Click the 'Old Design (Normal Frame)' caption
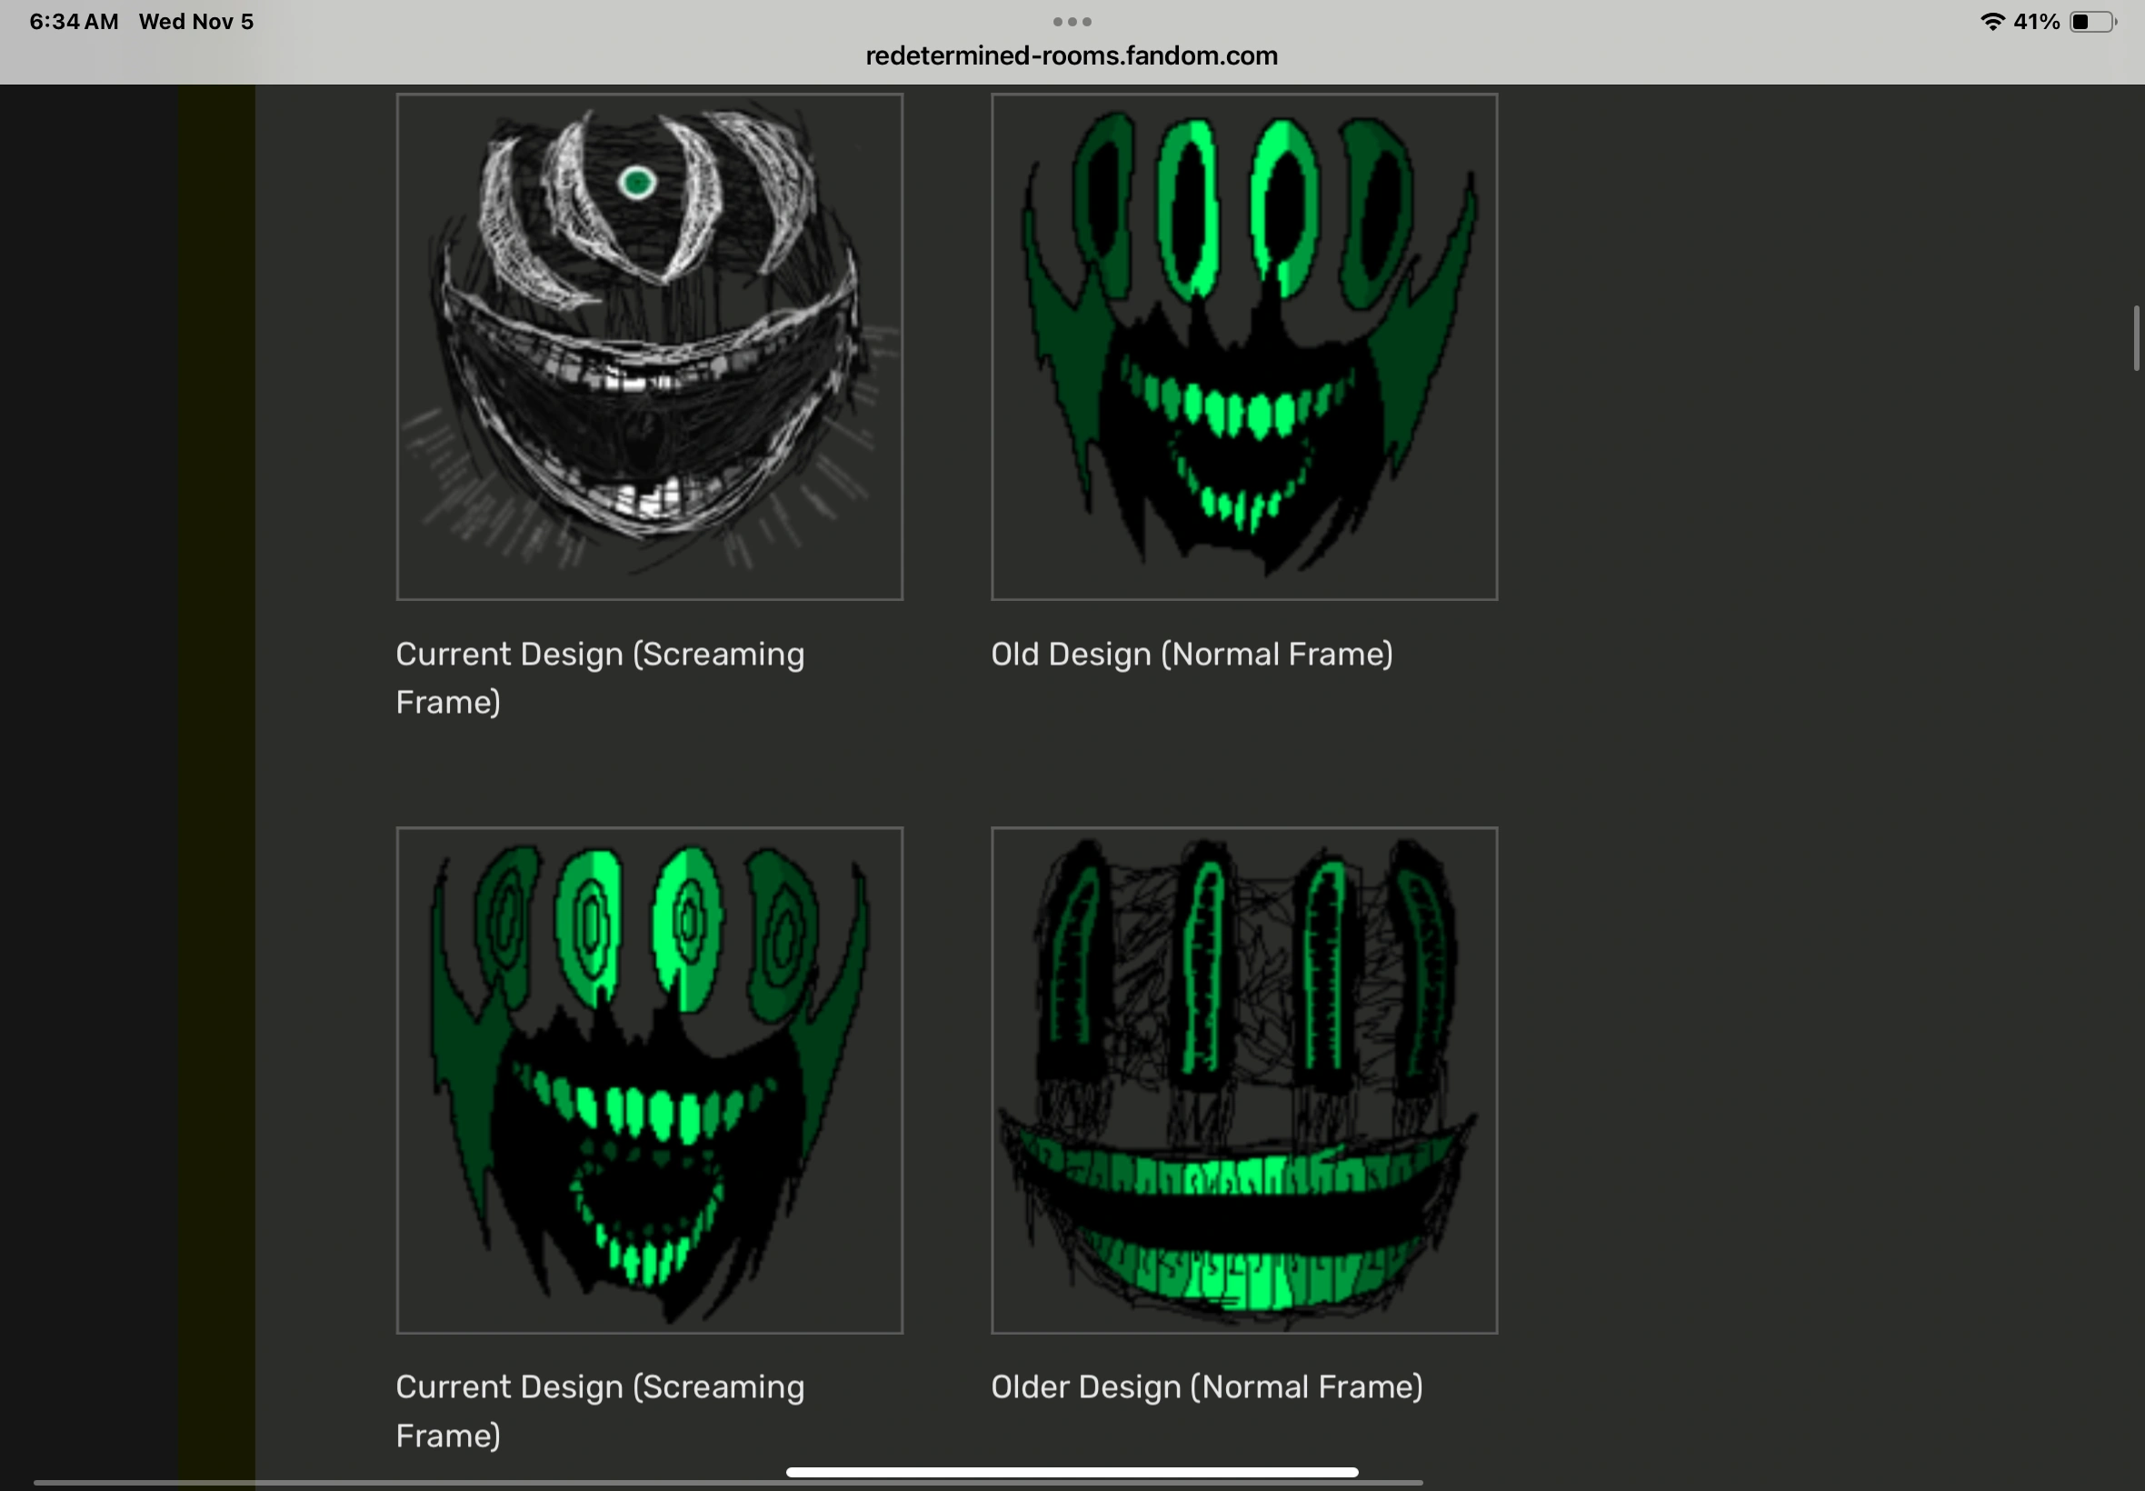The image size is (2145, 1491). click(1192, 654)
